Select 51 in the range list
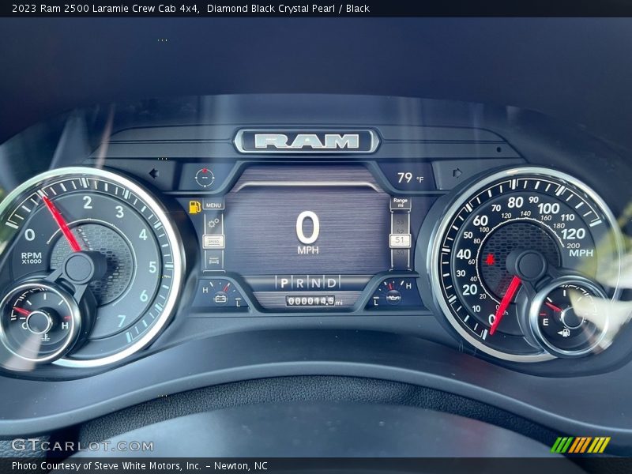632x474 pixels. (400, 239)
